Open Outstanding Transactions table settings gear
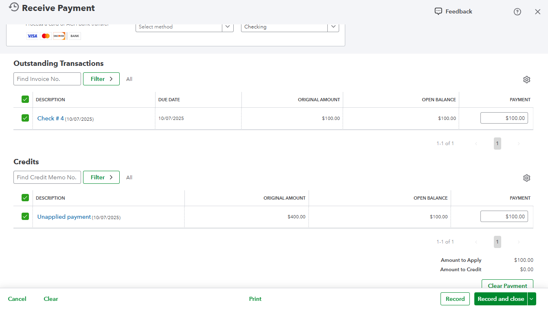Image resolution: width=548 pixels, height=309 pixels. coord(526,79)
